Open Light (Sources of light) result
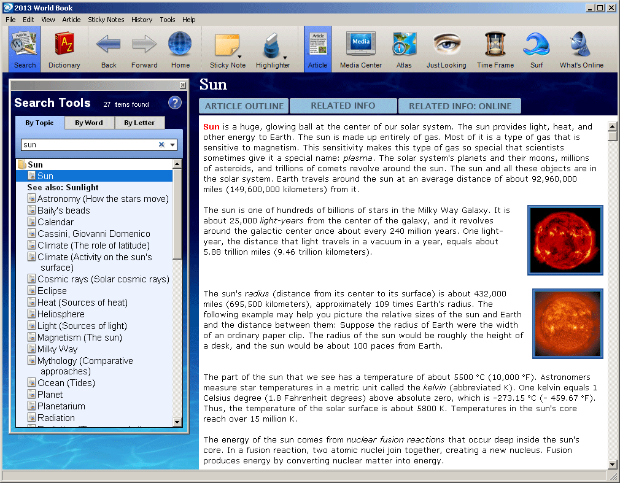The height and width of the screenshot is (483, 620). pos(82,326)
